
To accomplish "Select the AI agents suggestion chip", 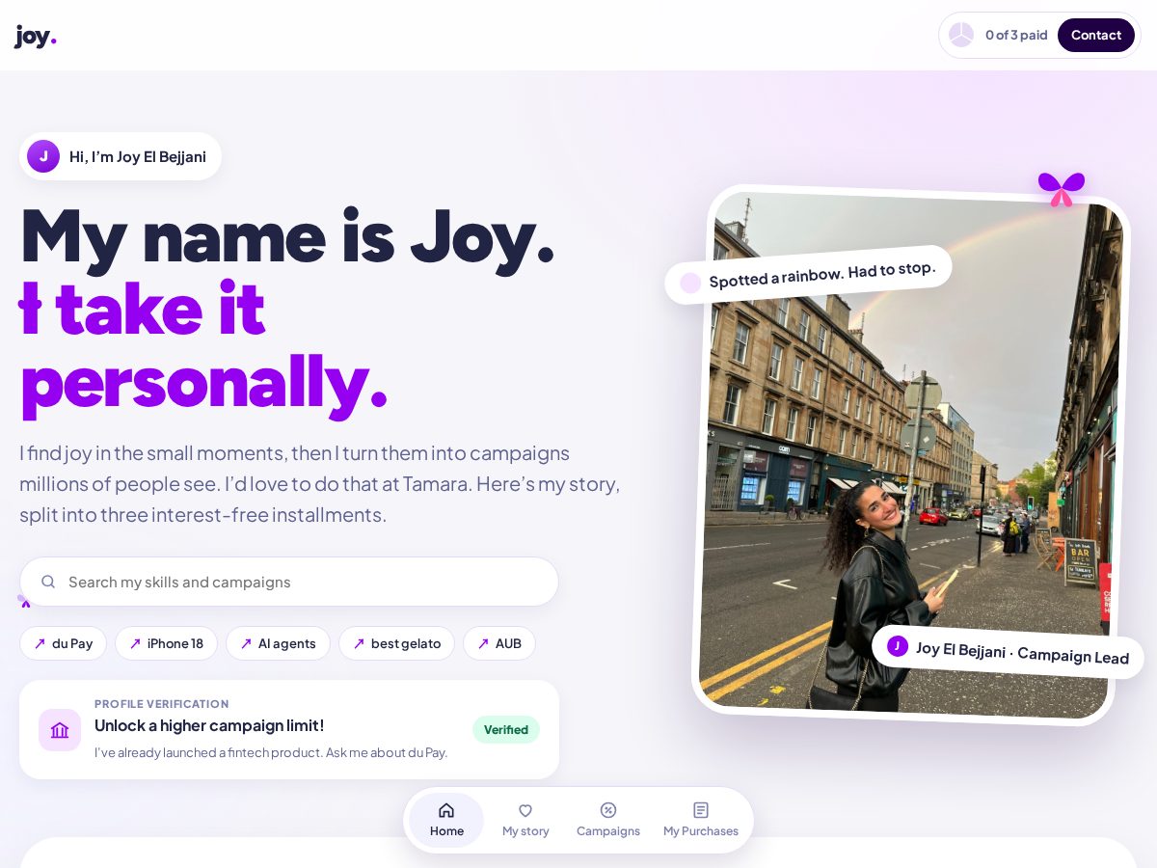I will point(278,643).
